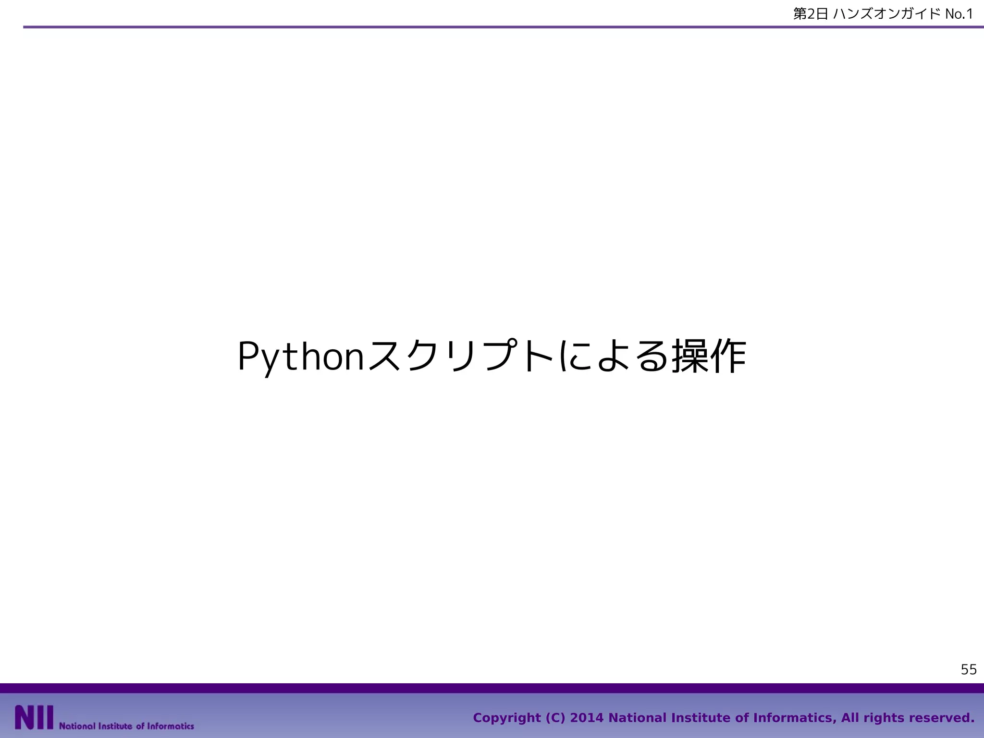Click the slide page number 55
Screen dimensions: 984x738
click(969, 669)
